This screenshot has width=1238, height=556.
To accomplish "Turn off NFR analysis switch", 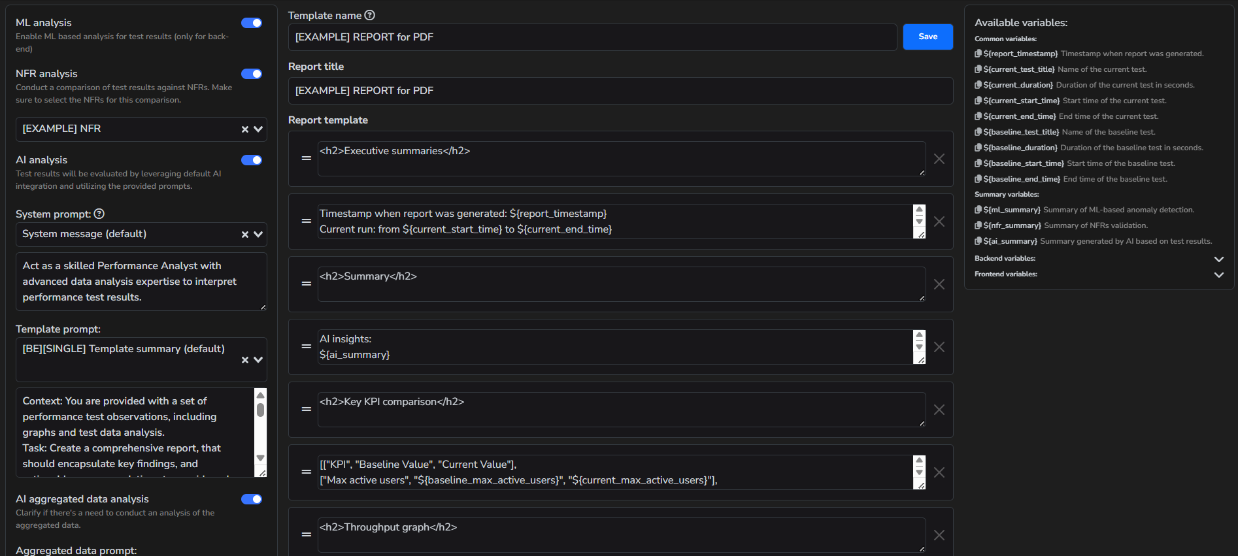I will pyautogui.click(x=252, y=74).
